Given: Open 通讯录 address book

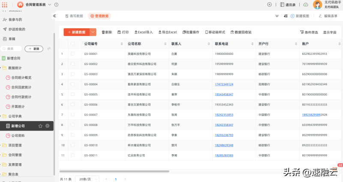Looking at the screenshot, I should (x=288, y=5).
